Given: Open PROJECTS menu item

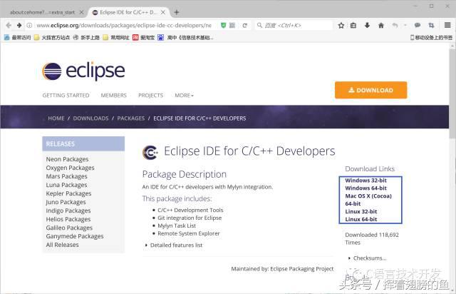Looking at the screenshot, I should pyautogui.click(x=150, y=96).
